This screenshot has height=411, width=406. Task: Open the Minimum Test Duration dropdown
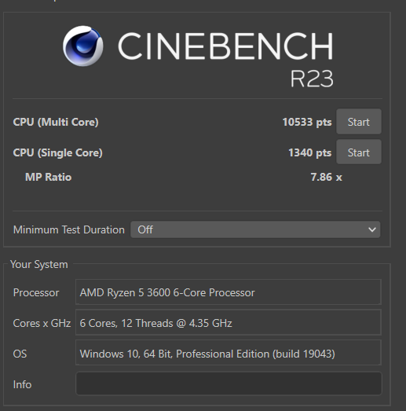pos(255,229)
